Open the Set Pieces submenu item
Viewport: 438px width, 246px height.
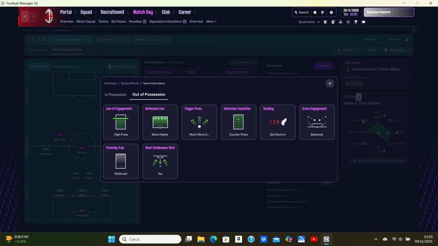[x=119, y=22]
